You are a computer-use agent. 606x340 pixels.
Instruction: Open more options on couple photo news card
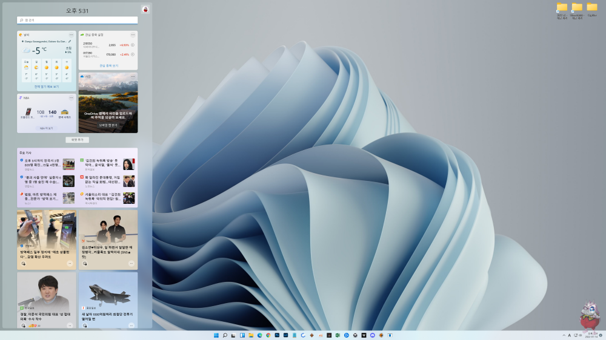(132, 264)
